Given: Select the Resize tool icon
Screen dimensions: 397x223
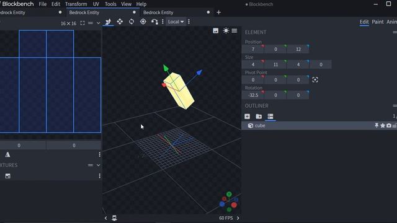Looking at the screenshot, I should coord(120,22).
